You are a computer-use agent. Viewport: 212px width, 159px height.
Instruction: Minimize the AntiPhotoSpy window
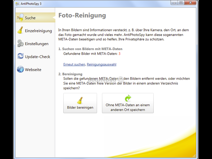[x=174, y=3]
